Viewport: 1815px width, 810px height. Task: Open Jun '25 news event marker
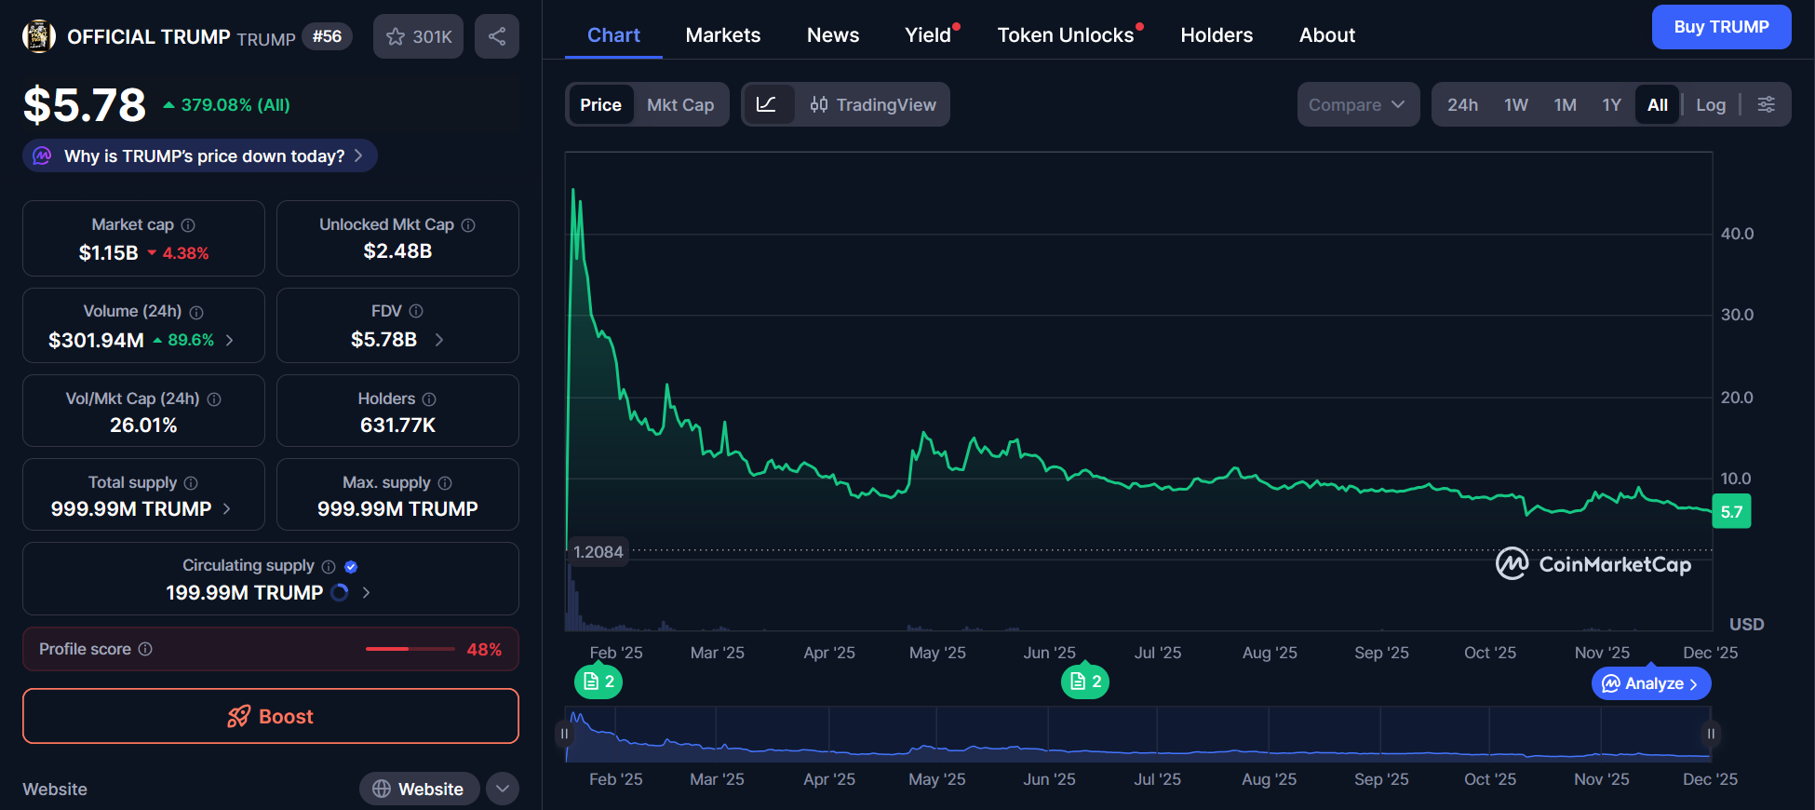1085,682
